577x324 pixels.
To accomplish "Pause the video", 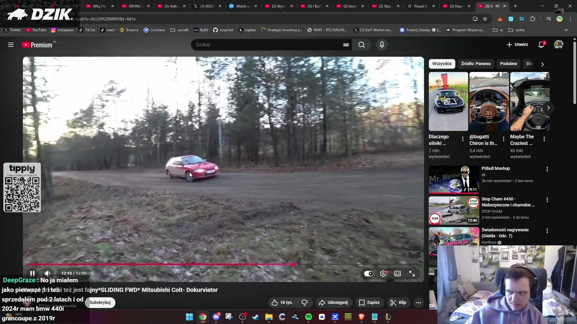I will coord(32,273).
